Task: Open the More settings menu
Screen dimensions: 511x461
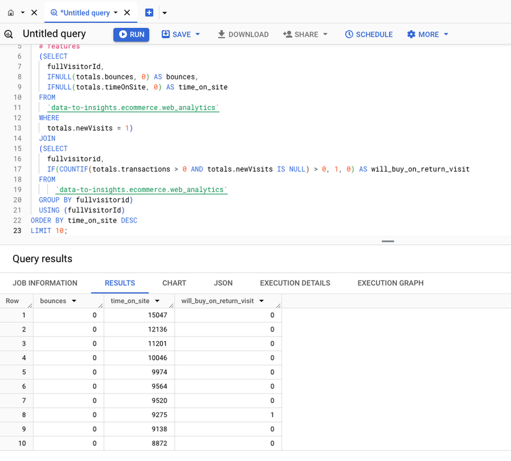Action: pos(427,35)
